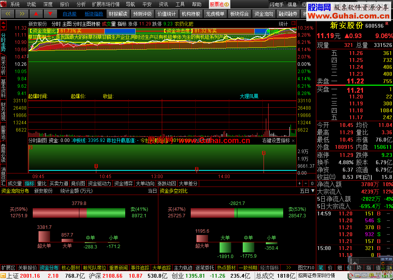The height and width of the screenshot is (280, 393).
Task: Click the 龙虎榜单 toolbar button
Action: tap(215, 14)
